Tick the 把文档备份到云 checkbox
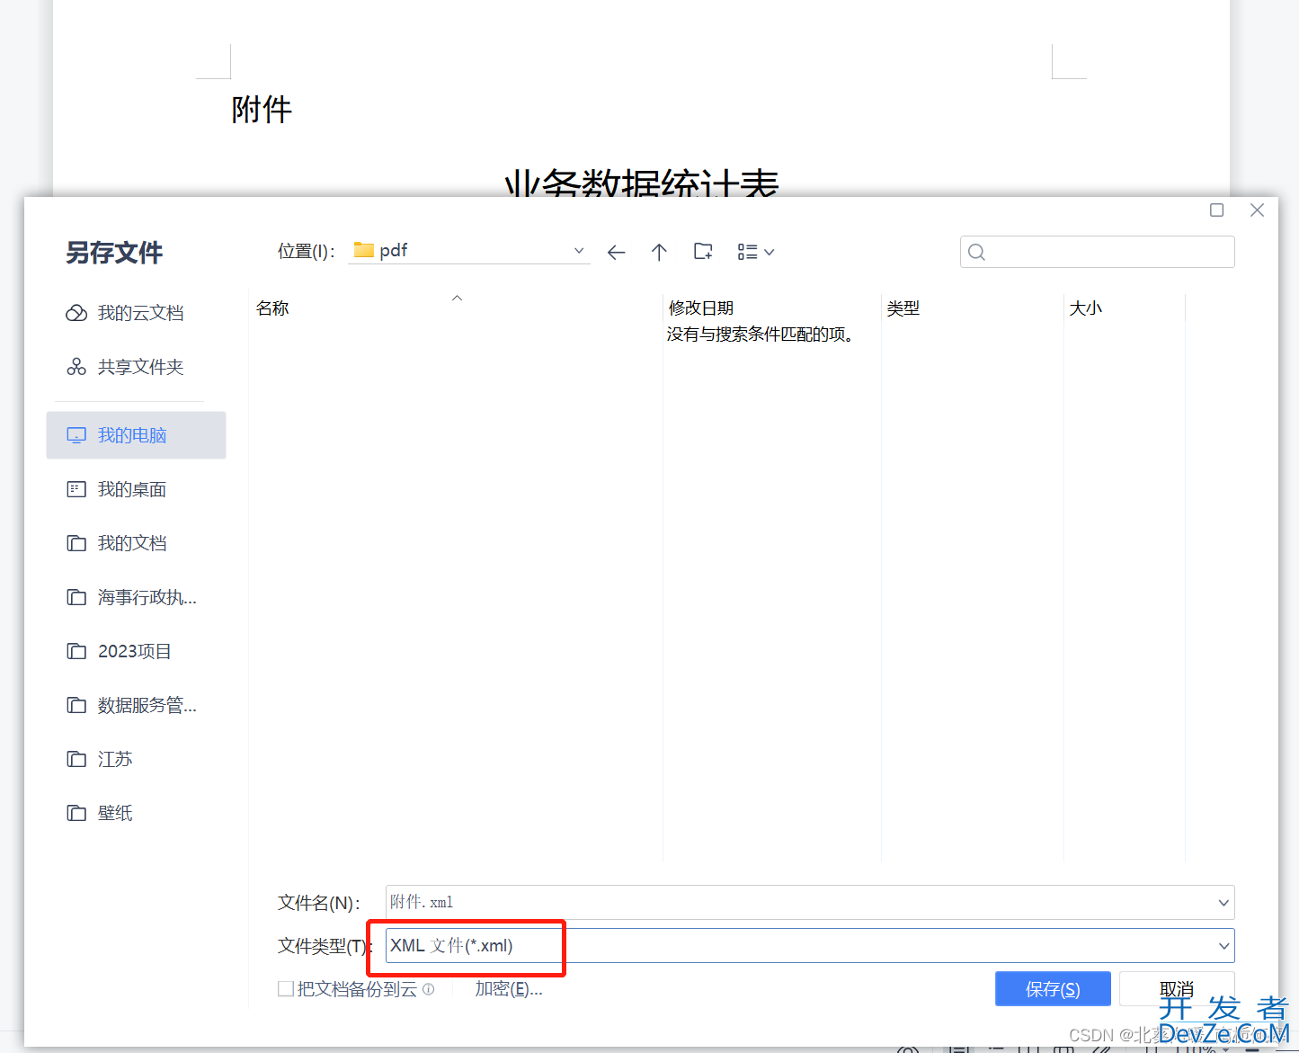 (x=286, y=989)
